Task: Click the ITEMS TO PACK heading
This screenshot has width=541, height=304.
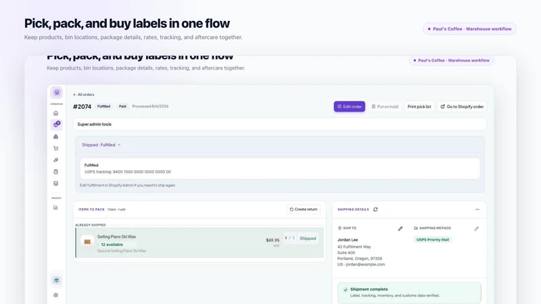Action: [91, 209]
